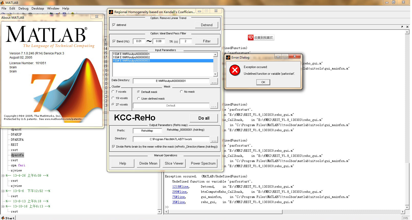Browse for Data Directory with the ... button

pos(214,81)
